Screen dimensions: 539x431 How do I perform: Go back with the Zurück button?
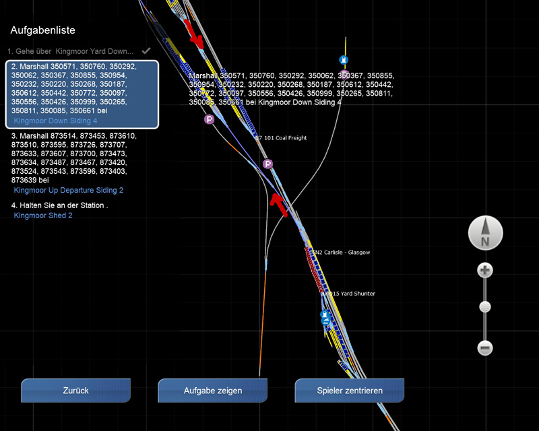tap(75, 391)
